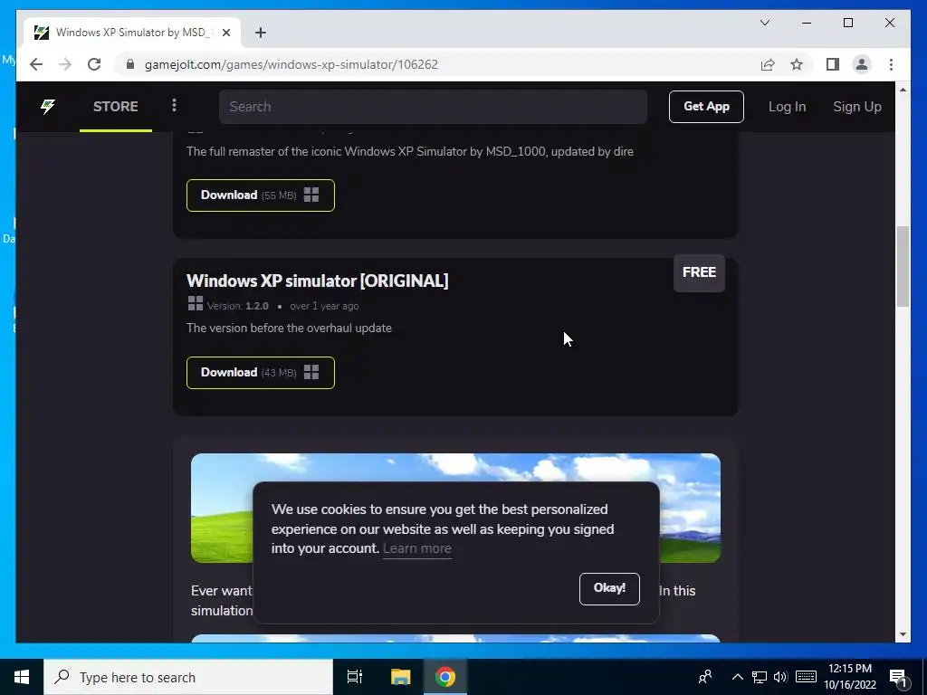Click the scrollbar down arrow
This screenshot has height=695, width=927.
[x=903, y=634]
